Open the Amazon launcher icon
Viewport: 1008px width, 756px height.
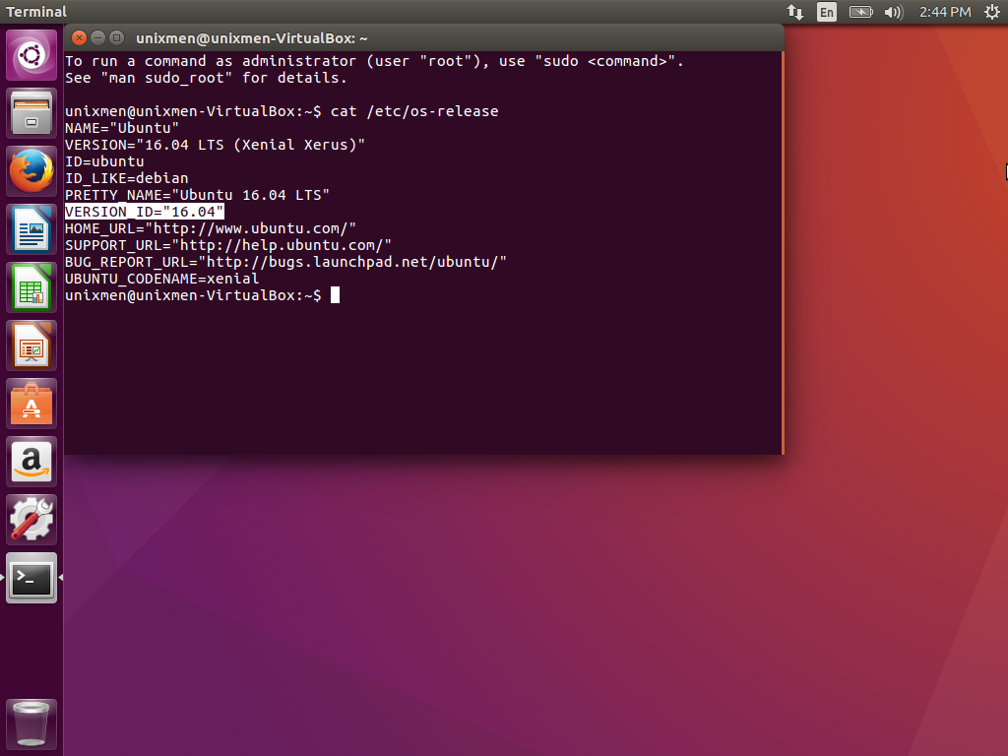pos(31,462)
